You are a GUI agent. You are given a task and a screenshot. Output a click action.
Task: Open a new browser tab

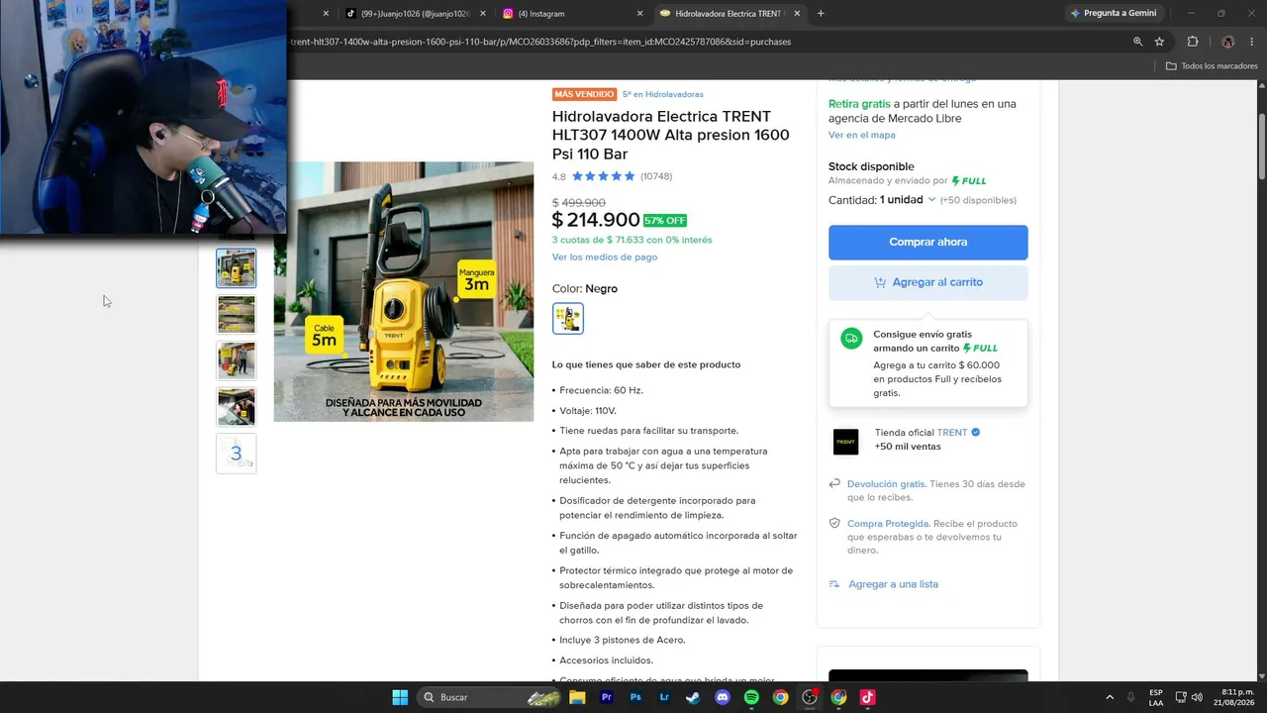pyautogui.click(x=821, y=14)
